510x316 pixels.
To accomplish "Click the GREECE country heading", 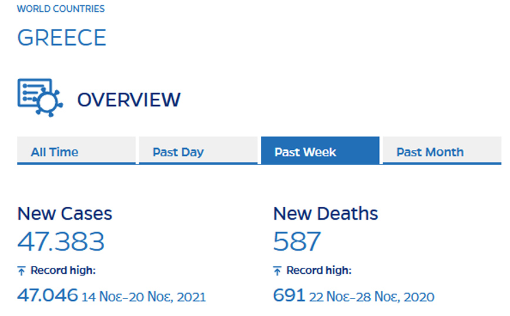I will [x=62, y=38].
